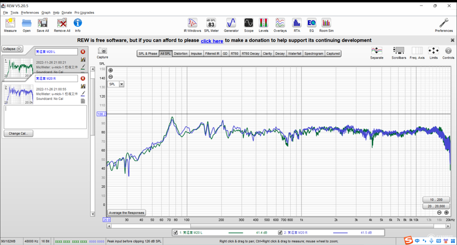Zoom out horizontal axis near 20..20,000
Image resolution: width=457 pixels, height=245 pixels.
[x=439, y=212]
